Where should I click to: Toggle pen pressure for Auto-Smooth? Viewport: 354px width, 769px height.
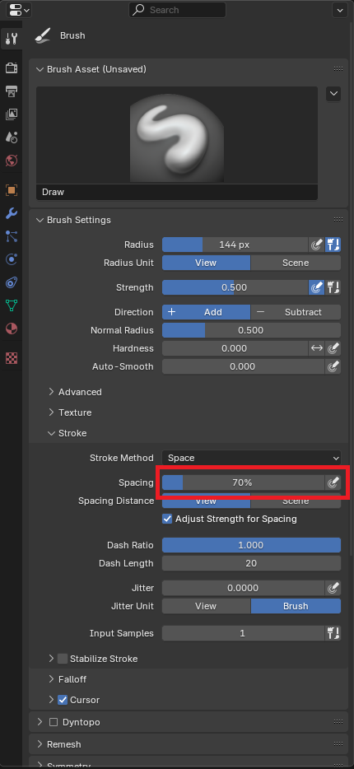(333, 366)
